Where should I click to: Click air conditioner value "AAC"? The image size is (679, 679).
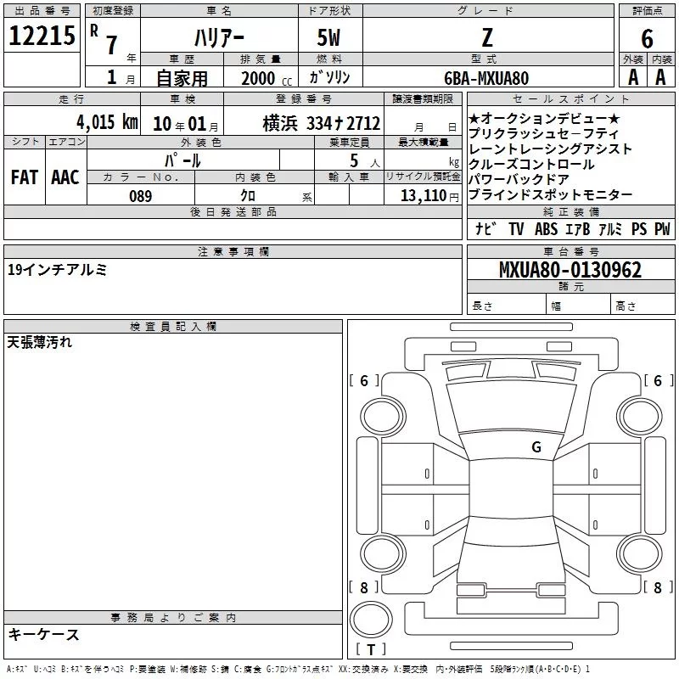pos(65,177)
